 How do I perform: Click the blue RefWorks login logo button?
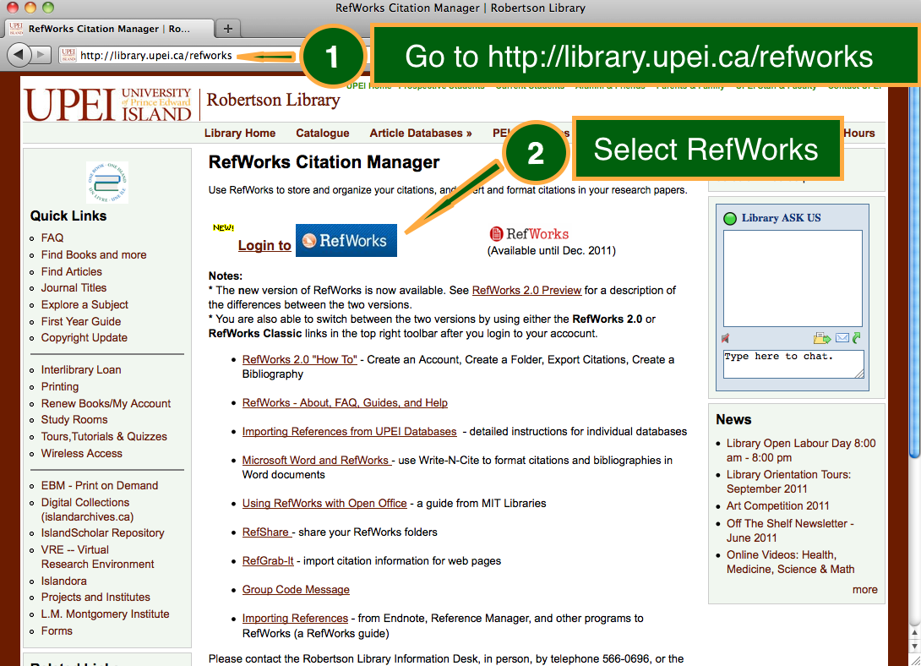[x=346, y=240]
